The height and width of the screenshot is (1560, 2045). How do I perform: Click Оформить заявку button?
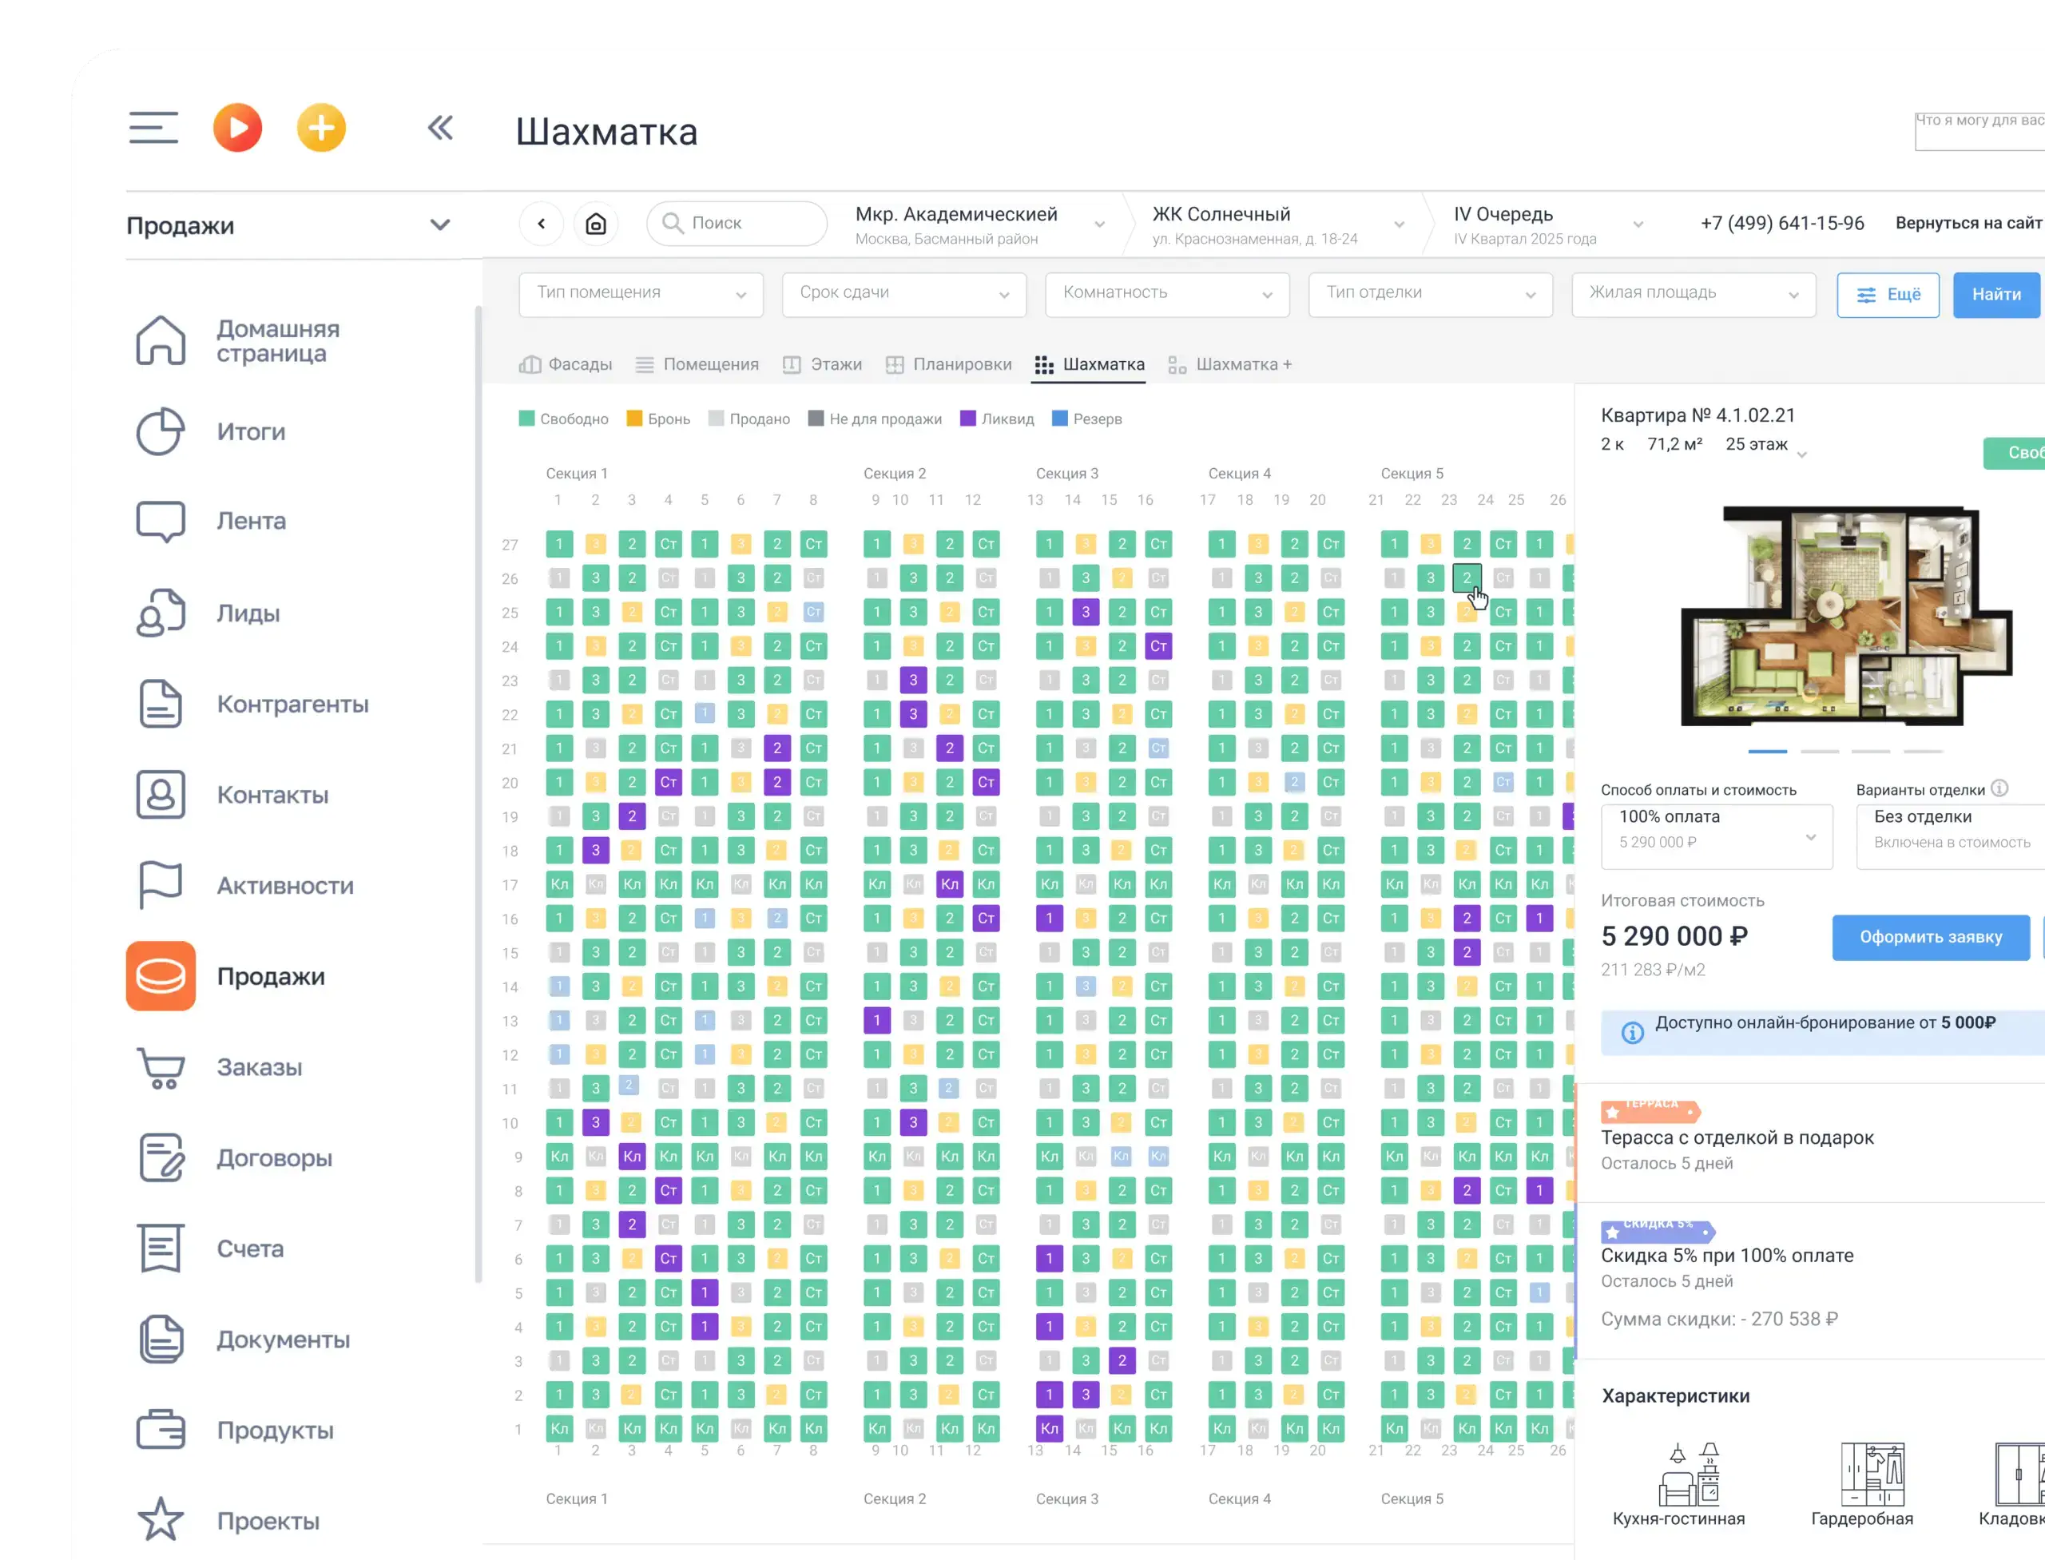(1931, 937)
